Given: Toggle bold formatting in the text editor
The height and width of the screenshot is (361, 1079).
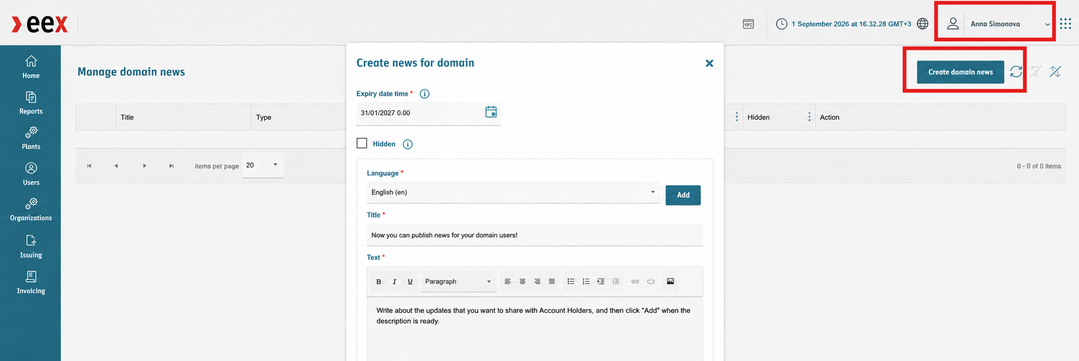Looking at the screenshot, I should coord(378,281).
